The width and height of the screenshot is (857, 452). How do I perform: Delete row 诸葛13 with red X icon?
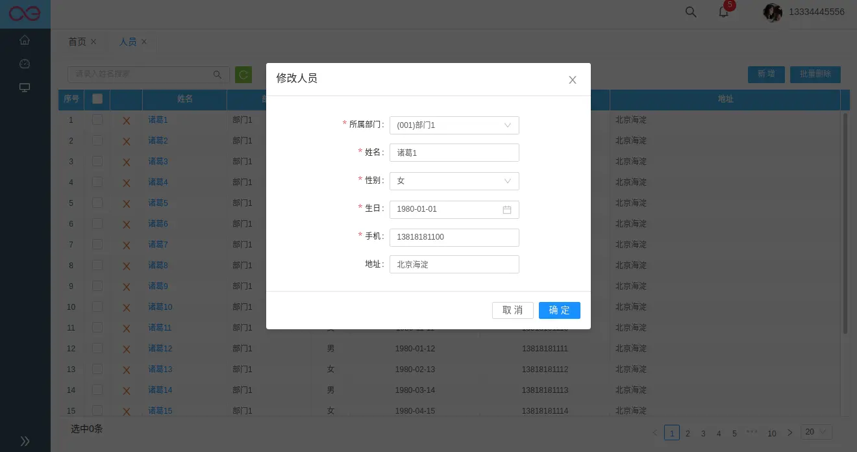click(127, 370)
